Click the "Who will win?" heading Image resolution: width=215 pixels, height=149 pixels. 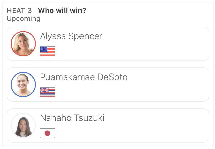click(62, 11)
